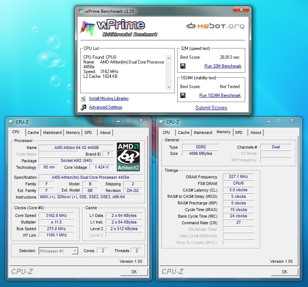This screenshot has width=308, height=287.
Task: Click the Best Score 26,813 sec text
Action: pos(230,57)
